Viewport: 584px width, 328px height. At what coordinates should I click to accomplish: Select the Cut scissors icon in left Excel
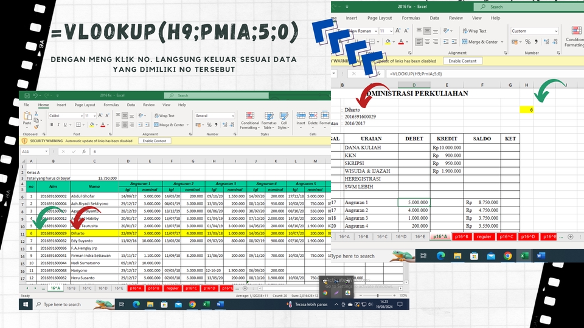36,114
